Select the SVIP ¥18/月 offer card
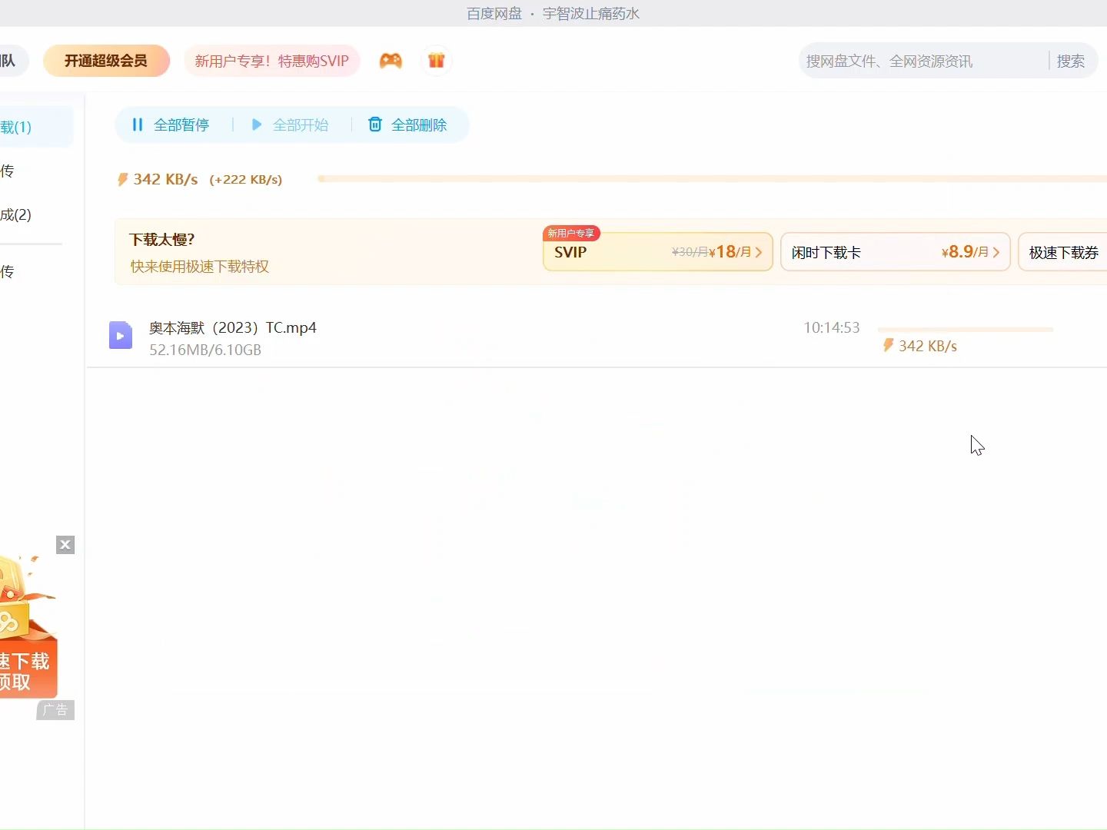Image resolution: width=1107 pixels, height=830 pixels. pyautogui.click(x=657, y=252)
